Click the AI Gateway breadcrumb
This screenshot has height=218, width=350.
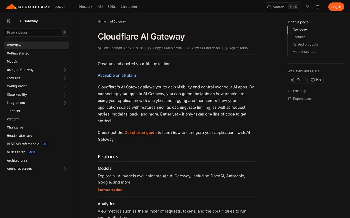(118, 22)
